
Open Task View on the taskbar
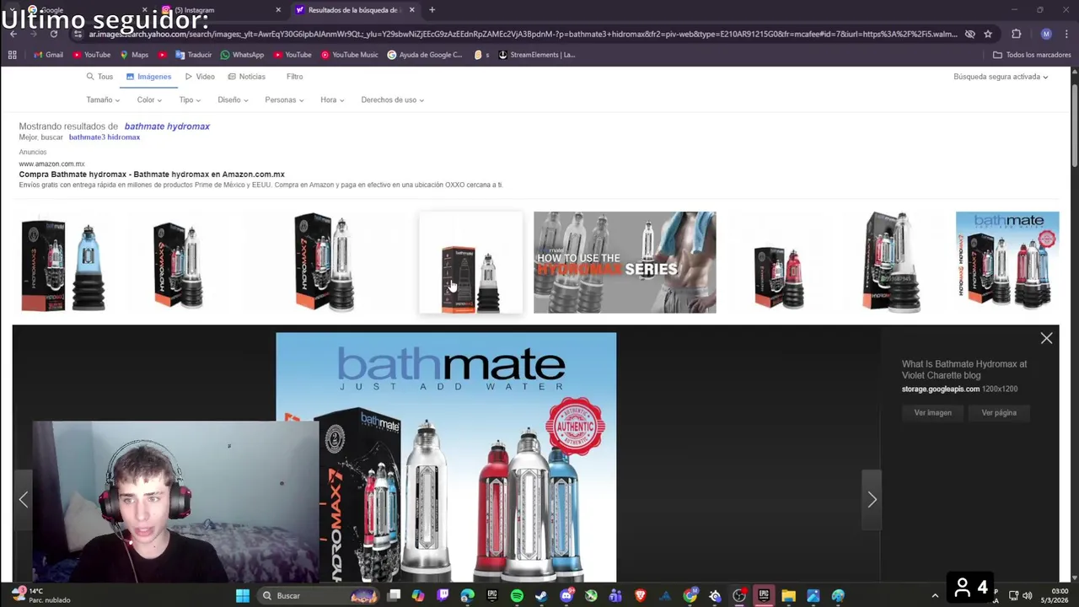pyautogui.click(x=394, y=596)
